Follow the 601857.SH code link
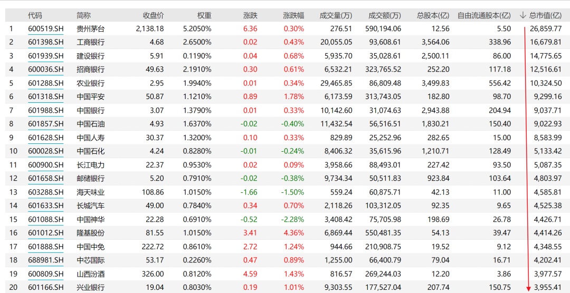Image resolution: width=570 pixels, height=293 pixels. coord(45,124)
